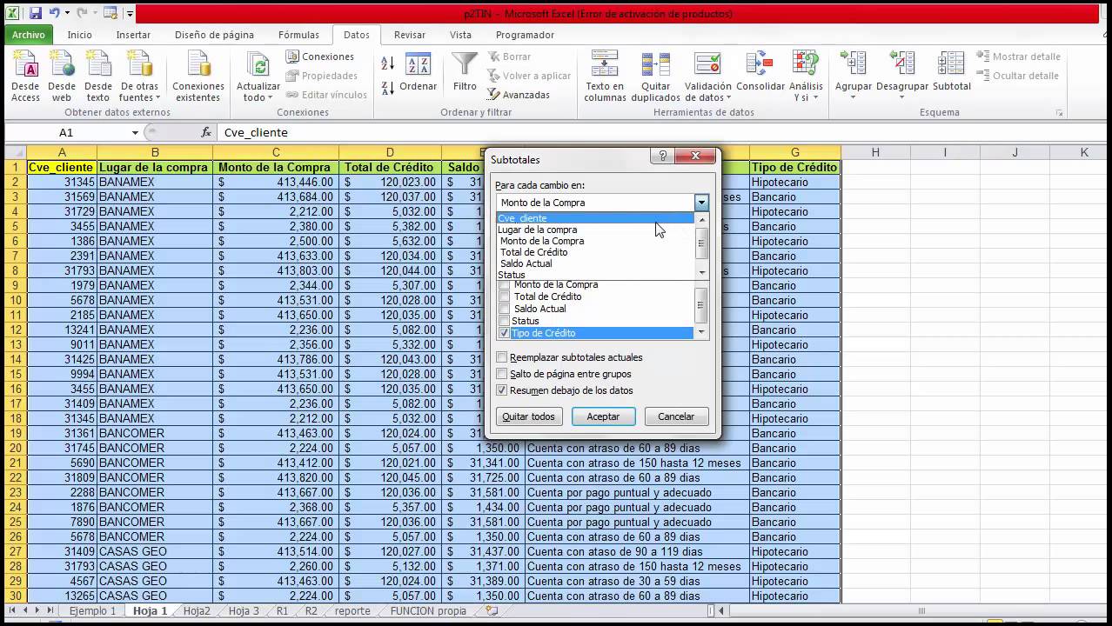The height and width of the screenshot is (626, 1112).
Task: Click the Aceptar button
Action: (603, 416)
